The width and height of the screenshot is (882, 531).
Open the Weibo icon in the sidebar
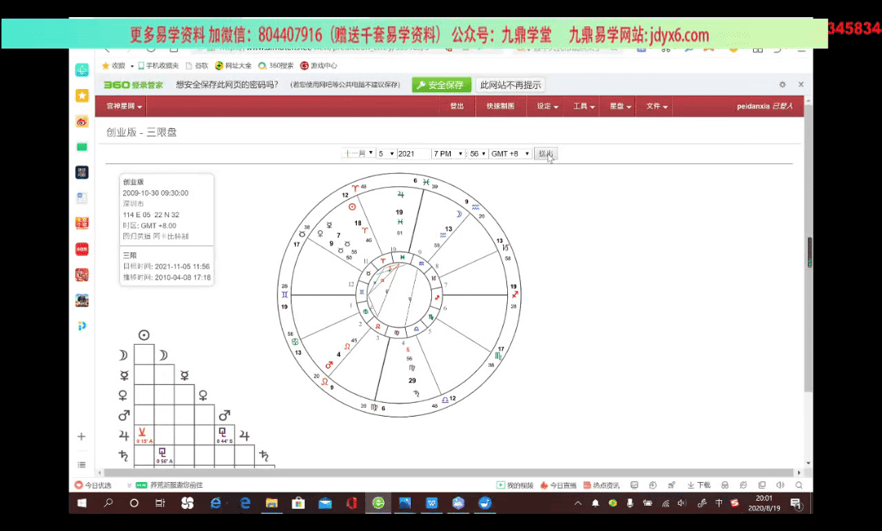[x=82, y=122]
